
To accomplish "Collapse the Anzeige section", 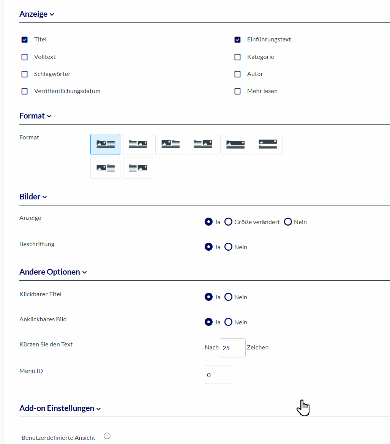I will pos(37,14).
